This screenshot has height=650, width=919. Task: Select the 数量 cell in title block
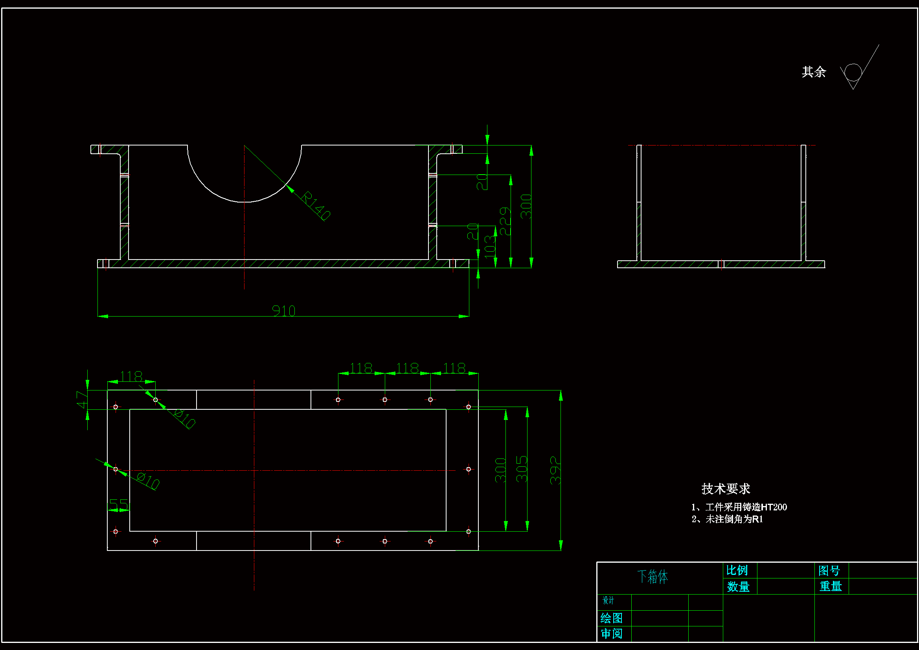tap(738, 587)
